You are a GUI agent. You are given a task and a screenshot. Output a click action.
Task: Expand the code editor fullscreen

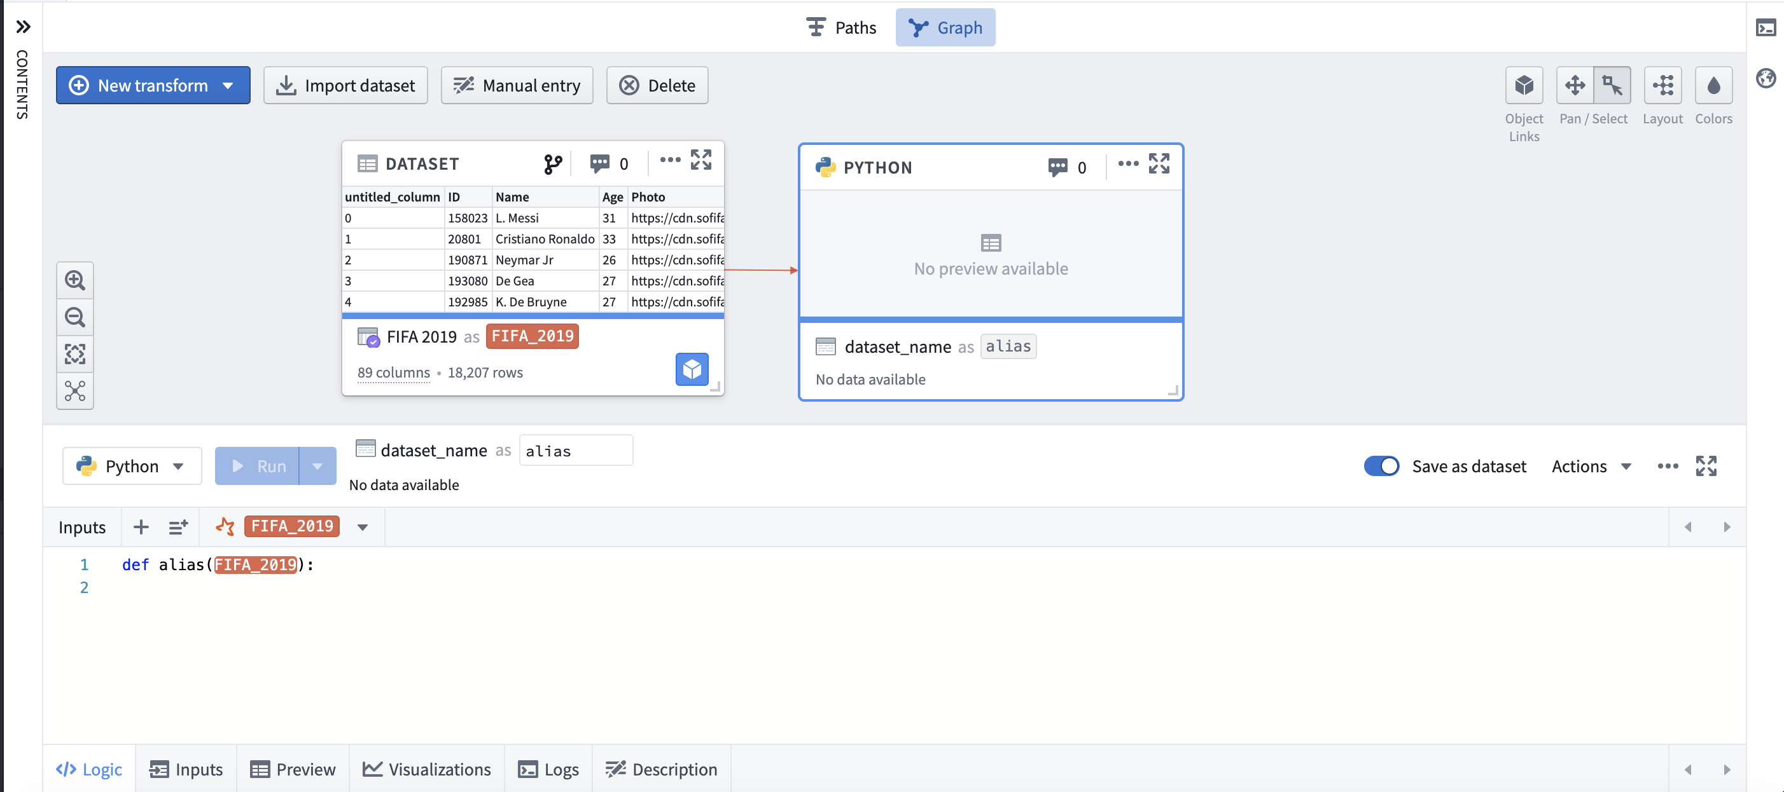(1706, 466)
